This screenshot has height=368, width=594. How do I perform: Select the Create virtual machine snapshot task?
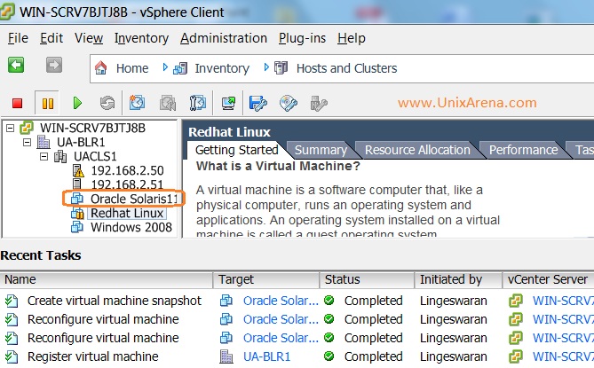coord(114,301)
